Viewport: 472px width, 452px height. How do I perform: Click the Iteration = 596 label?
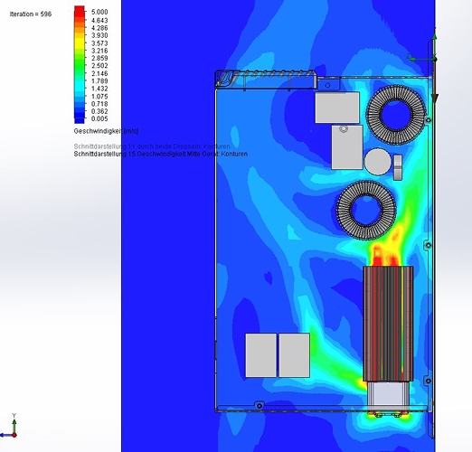tap(31, 14)
